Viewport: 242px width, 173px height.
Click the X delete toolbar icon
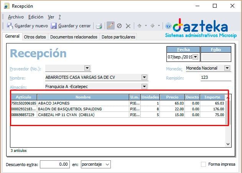pyautogui.click(x=128, y=26)
